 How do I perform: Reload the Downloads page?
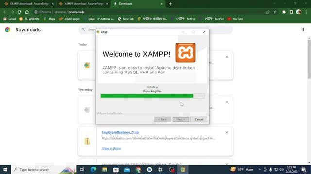click(19, 12)
